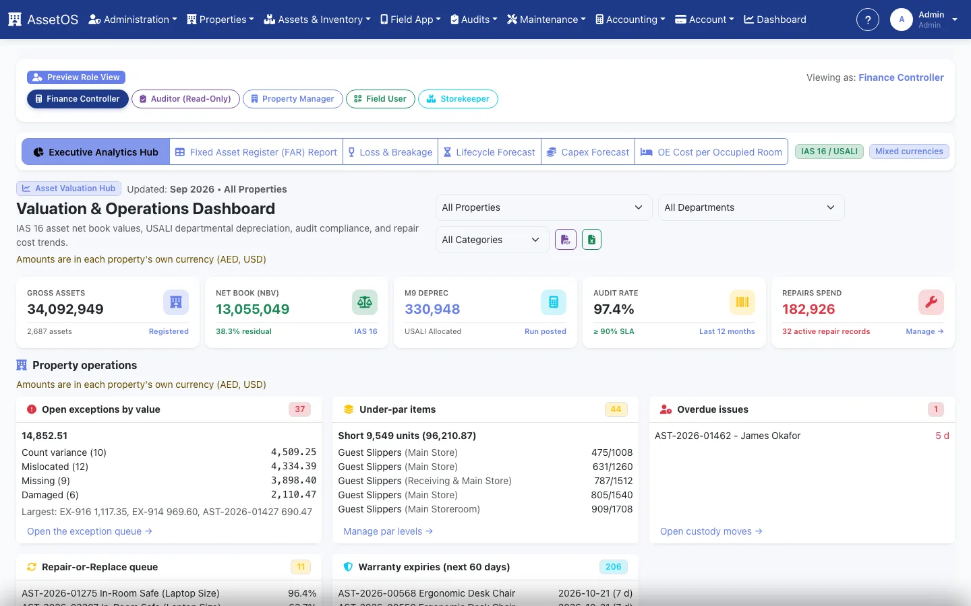This screenshot has height=606, width=971.
Task: Open the All Categories dropdown
Action: (492, 240)
